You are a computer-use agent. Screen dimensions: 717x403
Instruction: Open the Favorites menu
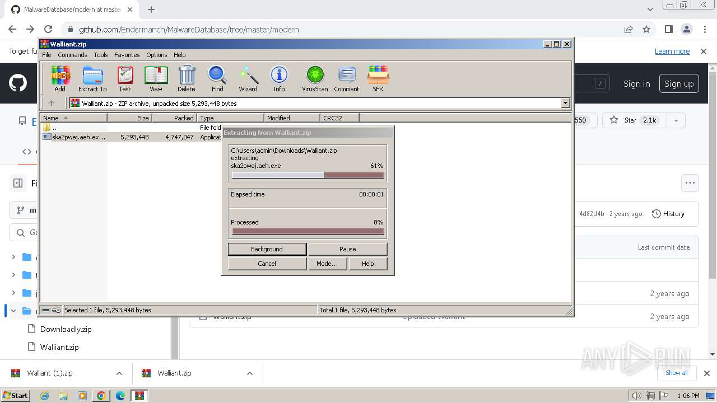coord(127,55)
